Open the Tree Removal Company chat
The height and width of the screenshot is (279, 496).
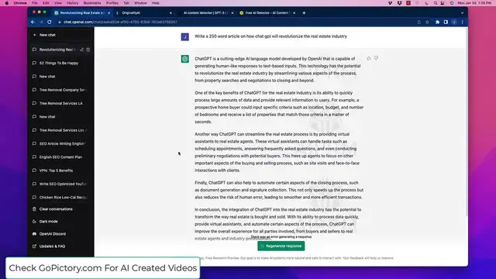63,90
